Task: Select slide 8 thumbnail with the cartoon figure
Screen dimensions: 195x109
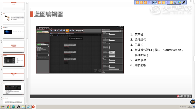Action: click(14, 18)
